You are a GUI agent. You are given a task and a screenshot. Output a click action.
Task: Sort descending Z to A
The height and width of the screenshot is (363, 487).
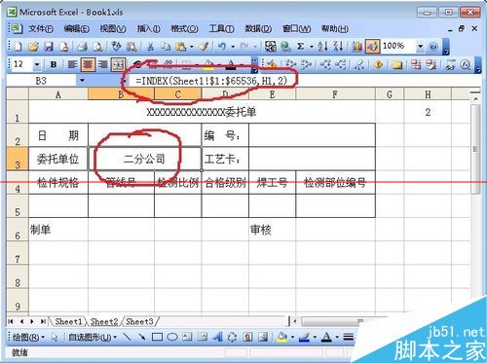(338, 47)
